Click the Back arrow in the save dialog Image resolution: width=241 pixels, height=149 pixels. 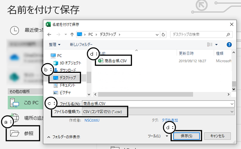point(49,35)
